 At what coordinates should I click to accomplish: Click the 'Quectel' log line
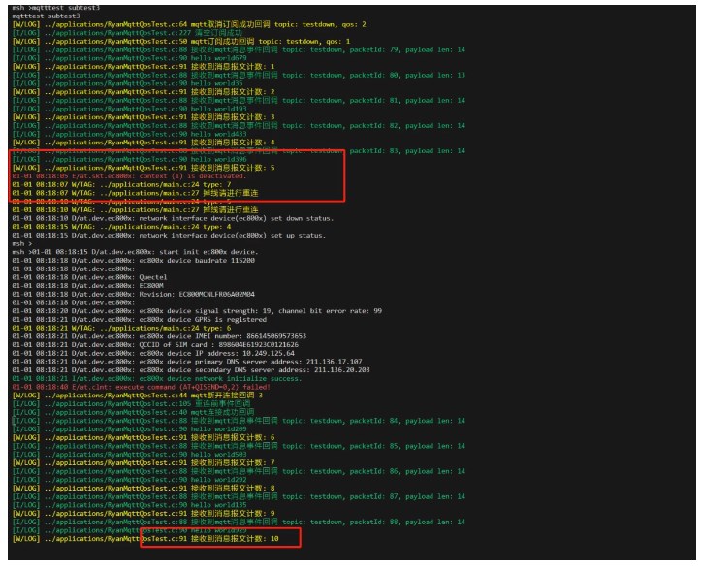coord(89,278)
